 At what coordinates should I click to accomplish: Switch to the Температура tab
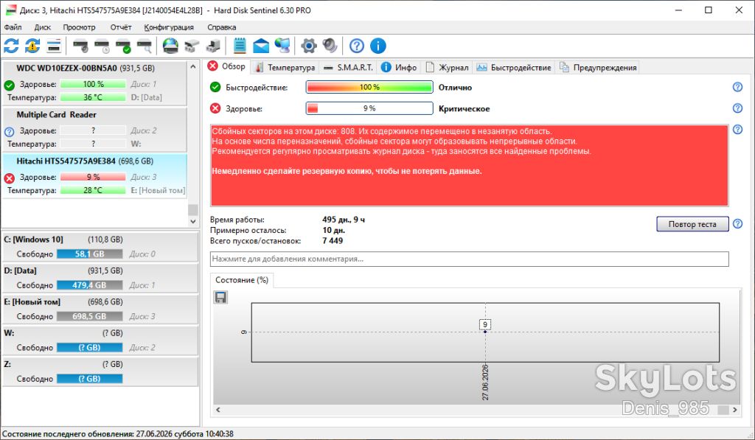pyautogui.click(x=285, y=67)
